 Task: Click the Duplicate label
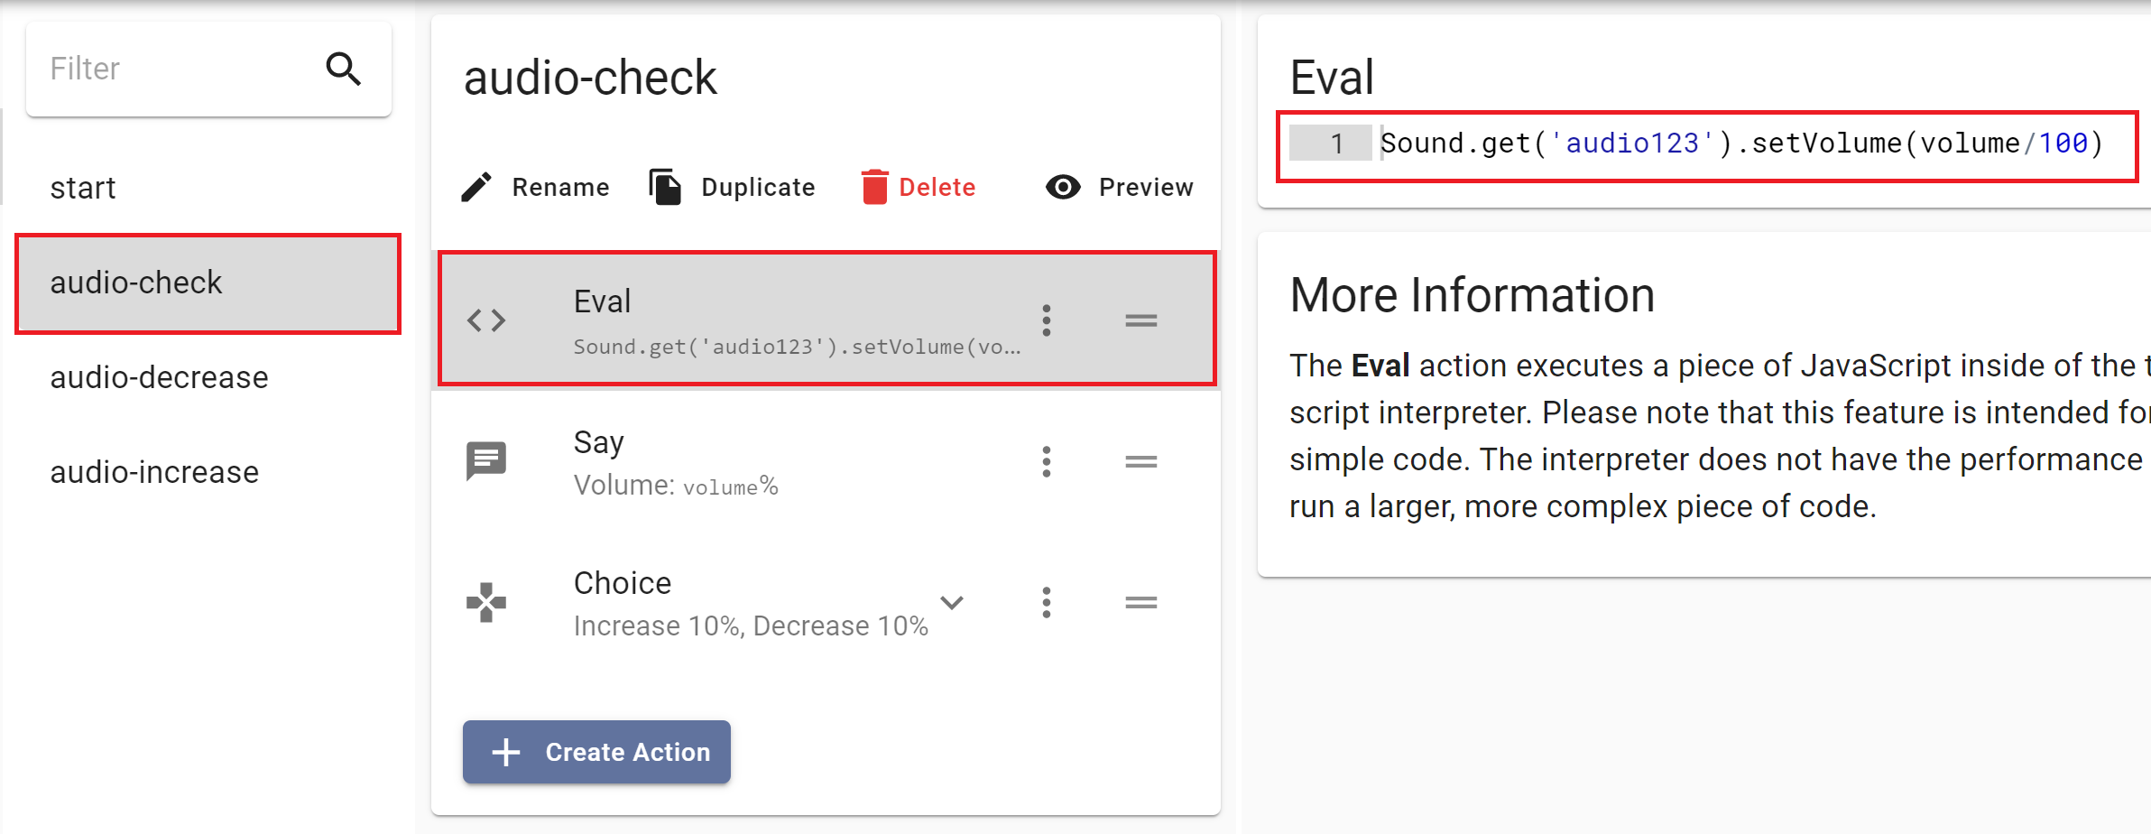(x=758, y=187)
